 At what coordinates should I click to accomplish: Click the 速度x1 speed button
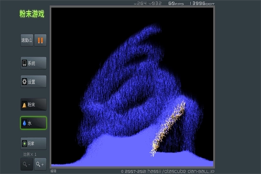pyautogui.click(x=27, y=40)
